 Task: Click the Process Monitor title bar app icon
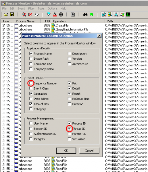click(x=3, y=3)
